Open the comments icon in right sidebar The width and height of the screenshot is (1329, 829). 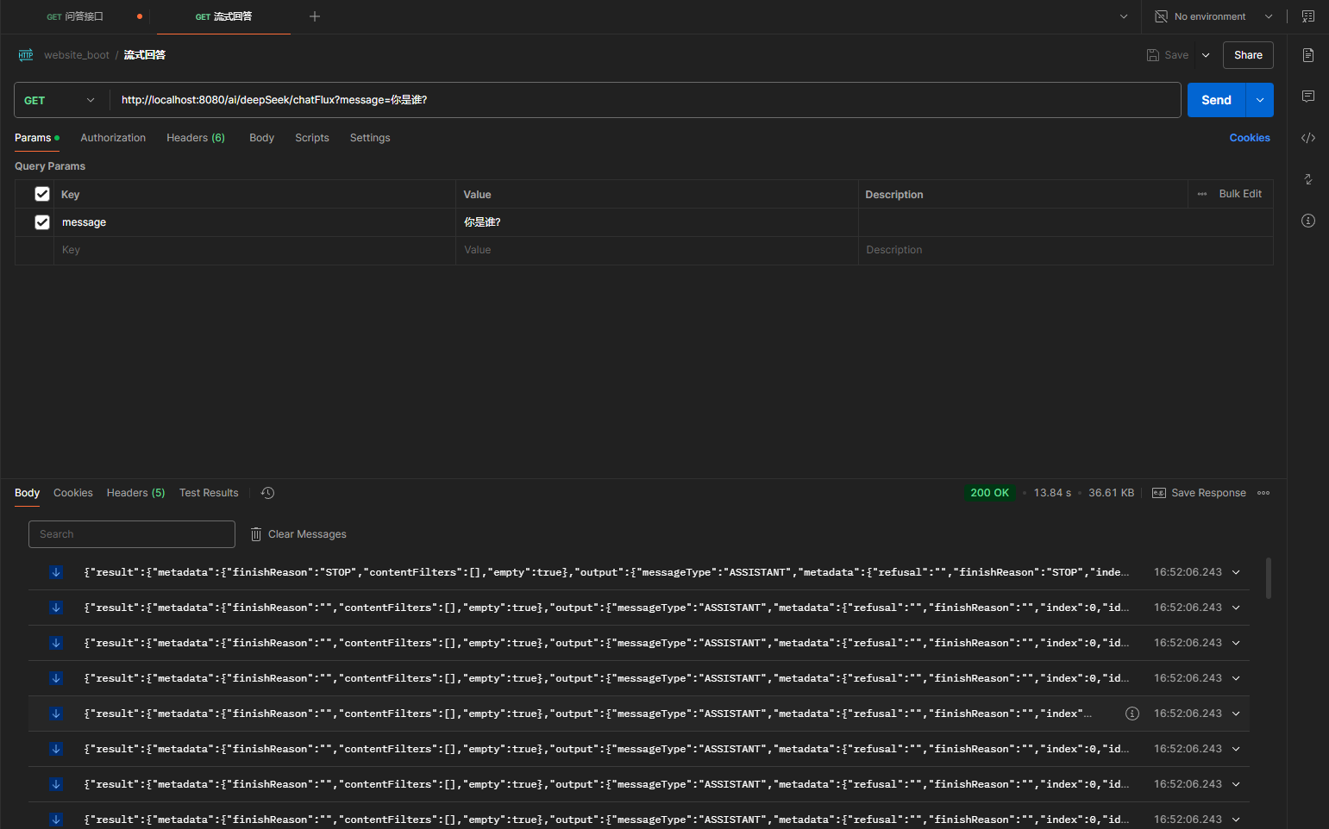(x=1307, y=97)
